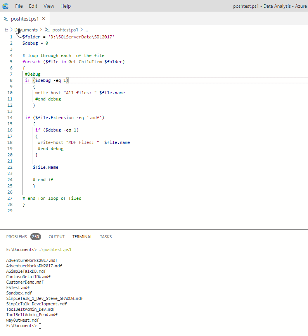Click the Azure Data Studio app icon
The width and height of the screenshot is (308, 336).
(x=5, y=6)
